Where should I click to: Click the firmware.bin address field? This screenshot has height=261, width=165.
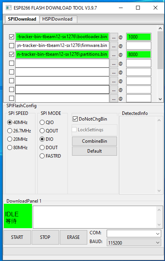coord(139,46)
